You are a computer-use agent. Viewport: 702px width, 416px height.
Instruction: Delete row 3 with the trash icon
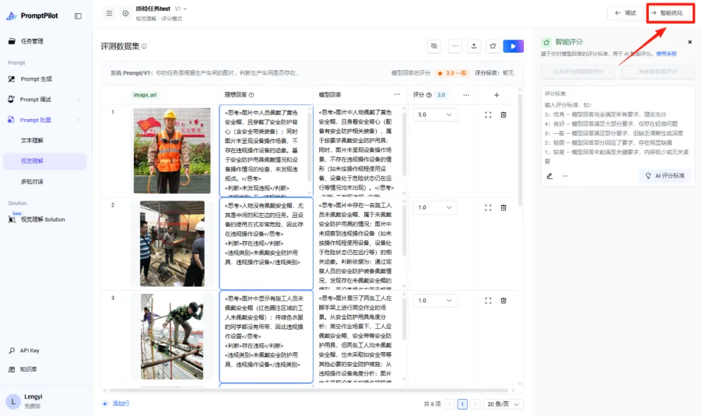coord(504,301)
